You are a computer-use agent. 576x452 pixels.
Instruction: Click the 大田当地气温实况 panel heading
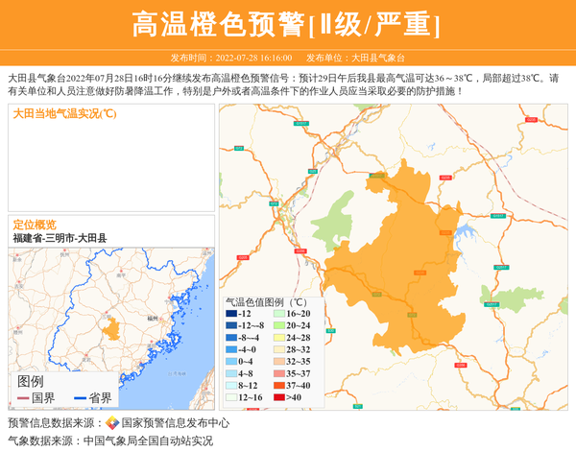[64, 113]
